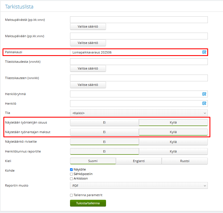The height and width of the screenshot is (213, 223).
Task: Focus the Maksupäivään date input field
Action: coord(139,36)
